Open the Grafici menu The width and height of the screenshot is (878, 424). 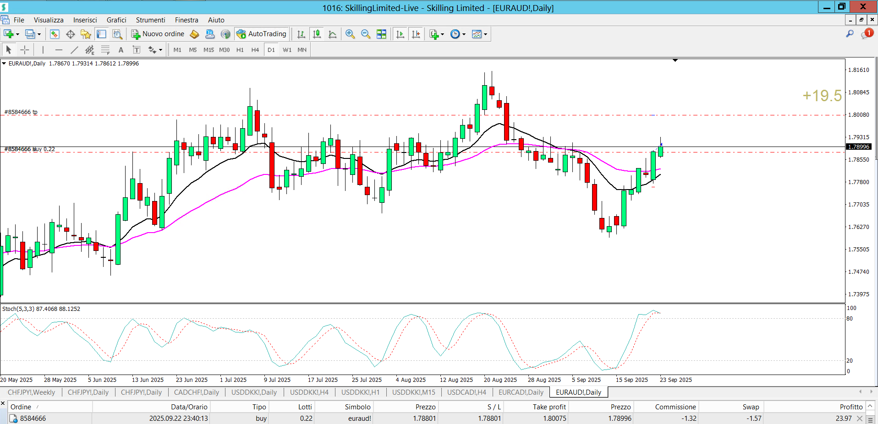[116, 20]
